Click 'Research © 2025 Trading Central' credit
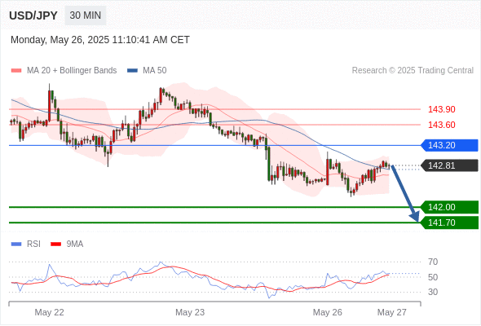Viewport: 481px width, 326px height. pyautogui.click(x=413, y=71)
